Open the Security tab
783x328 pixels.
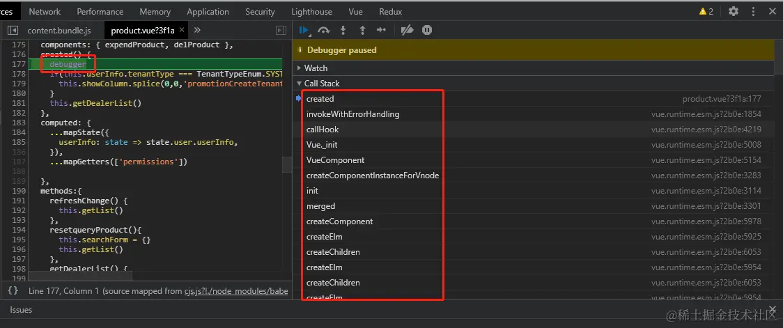click(x=260, y=11)
